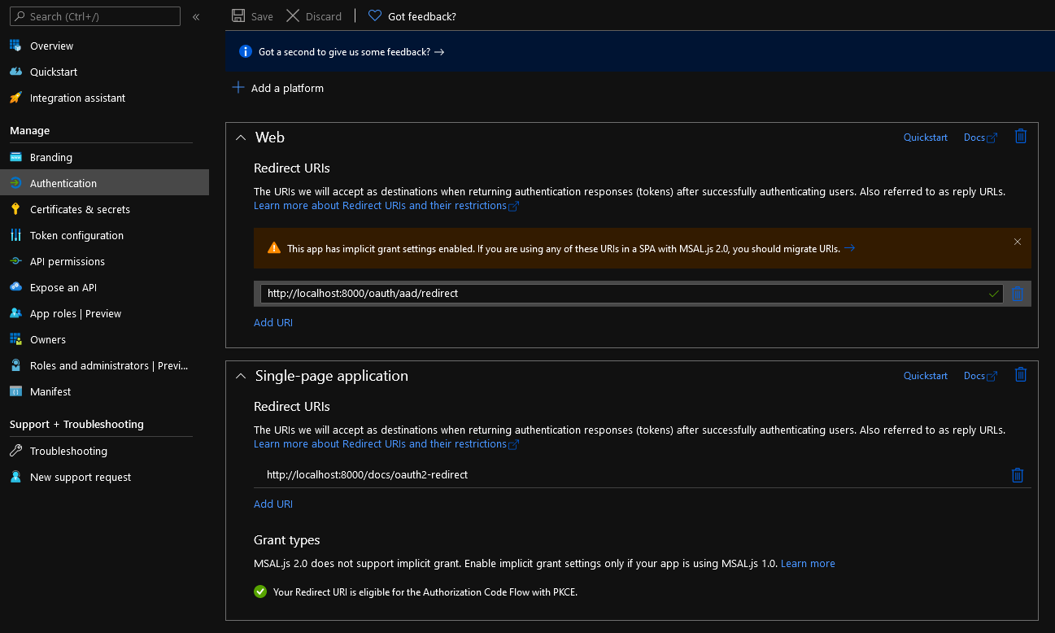
Task: Open the Quickstart link for the Web platform
Action: [x=925, y=137]
